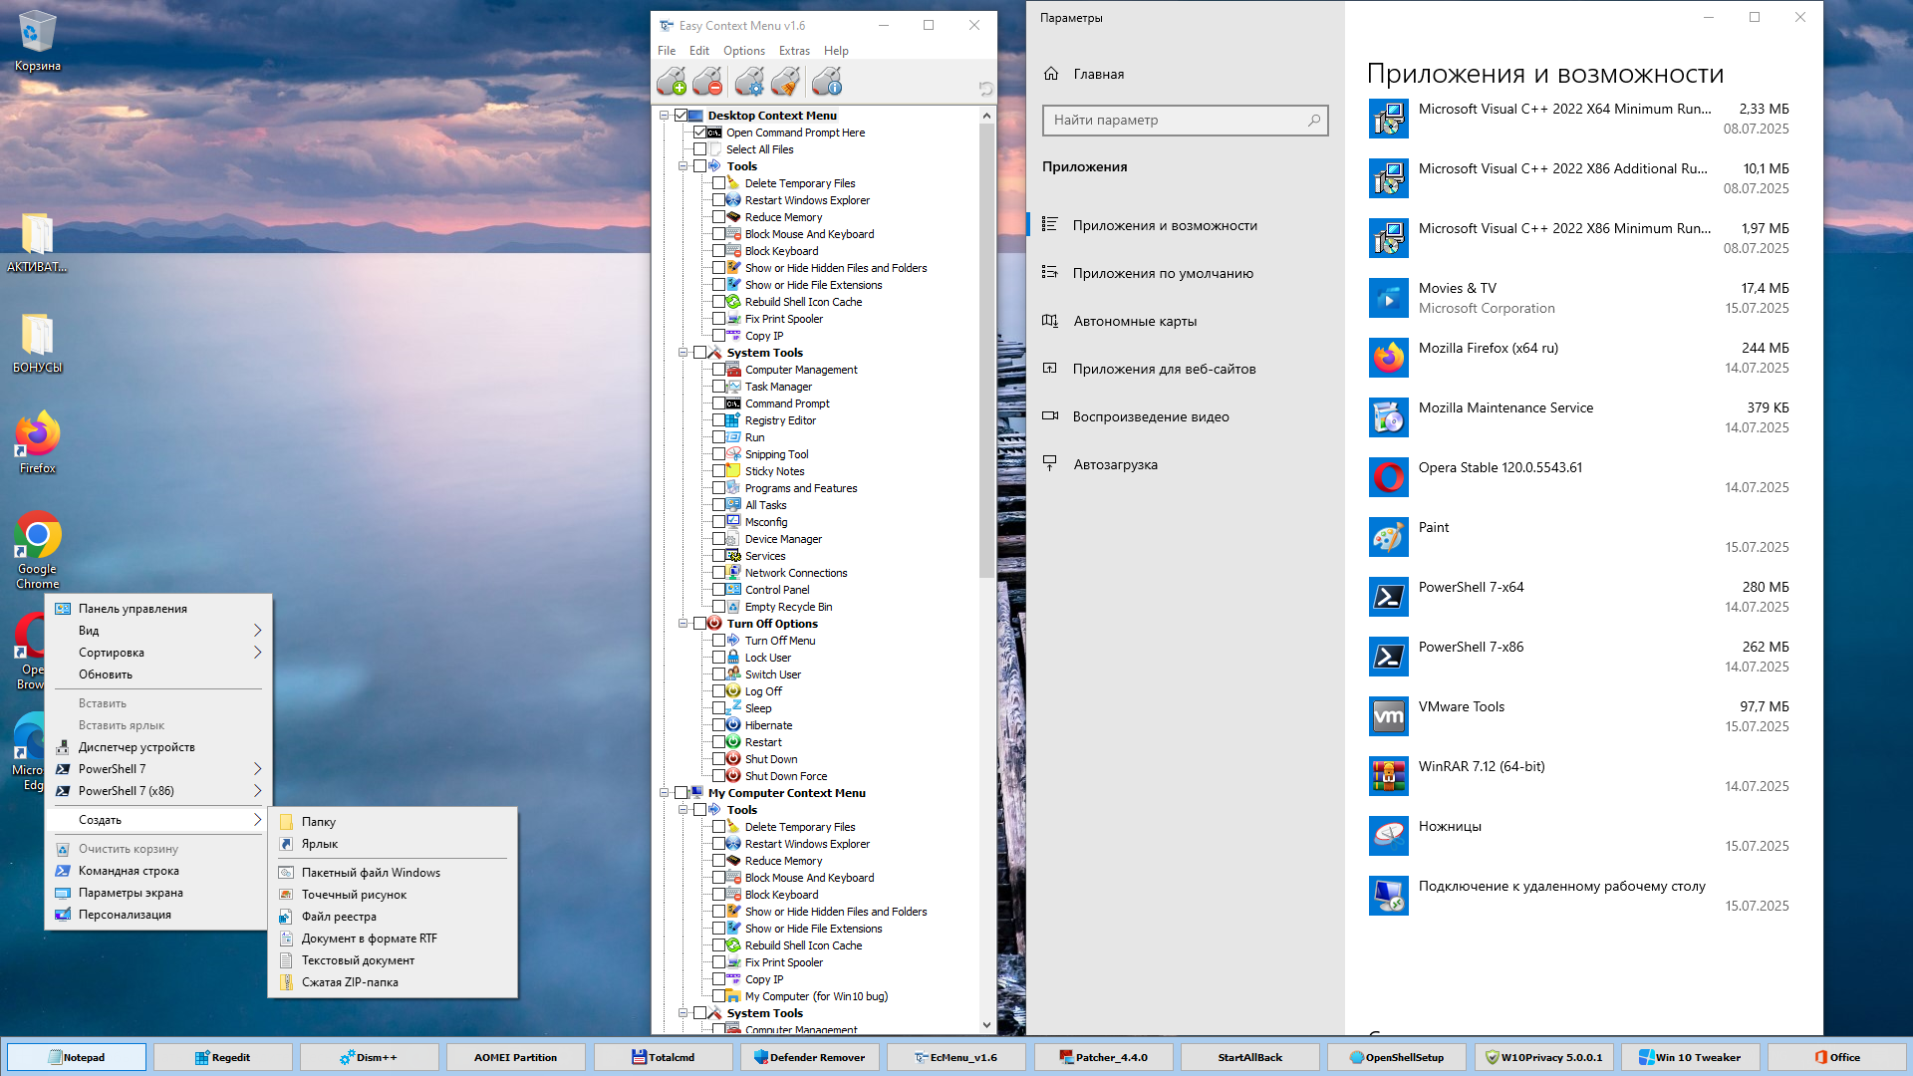Click the Автозагрузка startup icon

[1050, 464]
